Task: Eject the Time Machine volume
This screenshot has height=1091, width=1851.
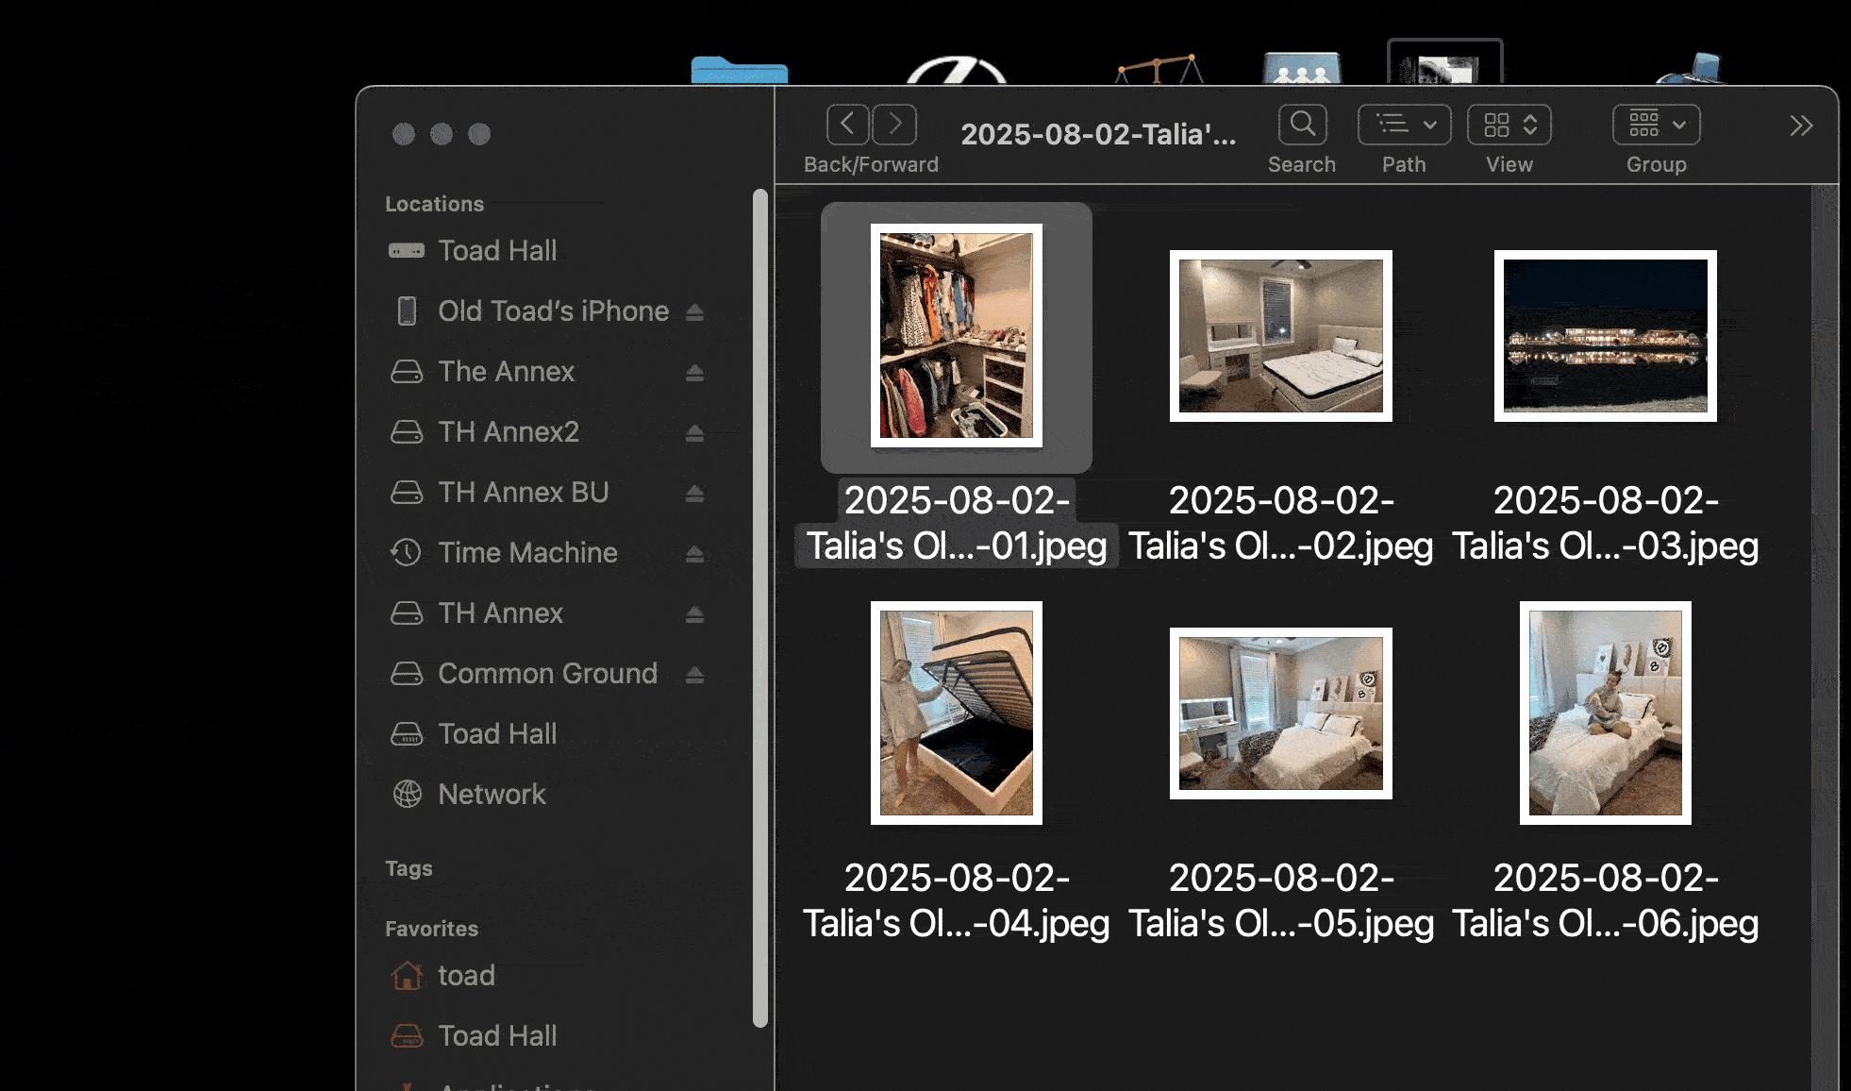Action: [694, 553]
